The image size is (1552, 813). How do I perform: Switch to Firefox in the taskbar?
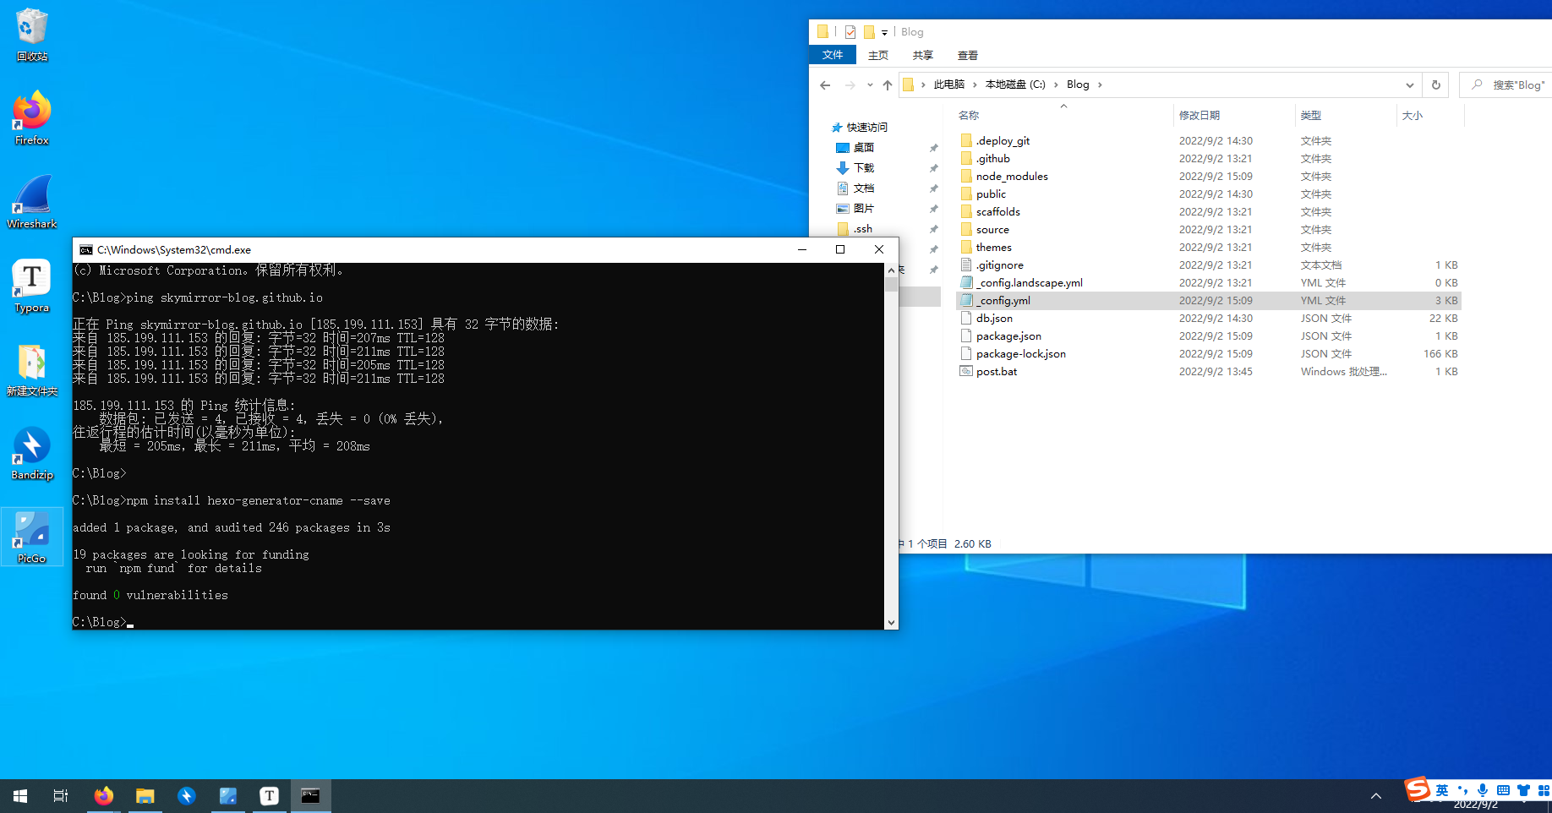(104, 796)
